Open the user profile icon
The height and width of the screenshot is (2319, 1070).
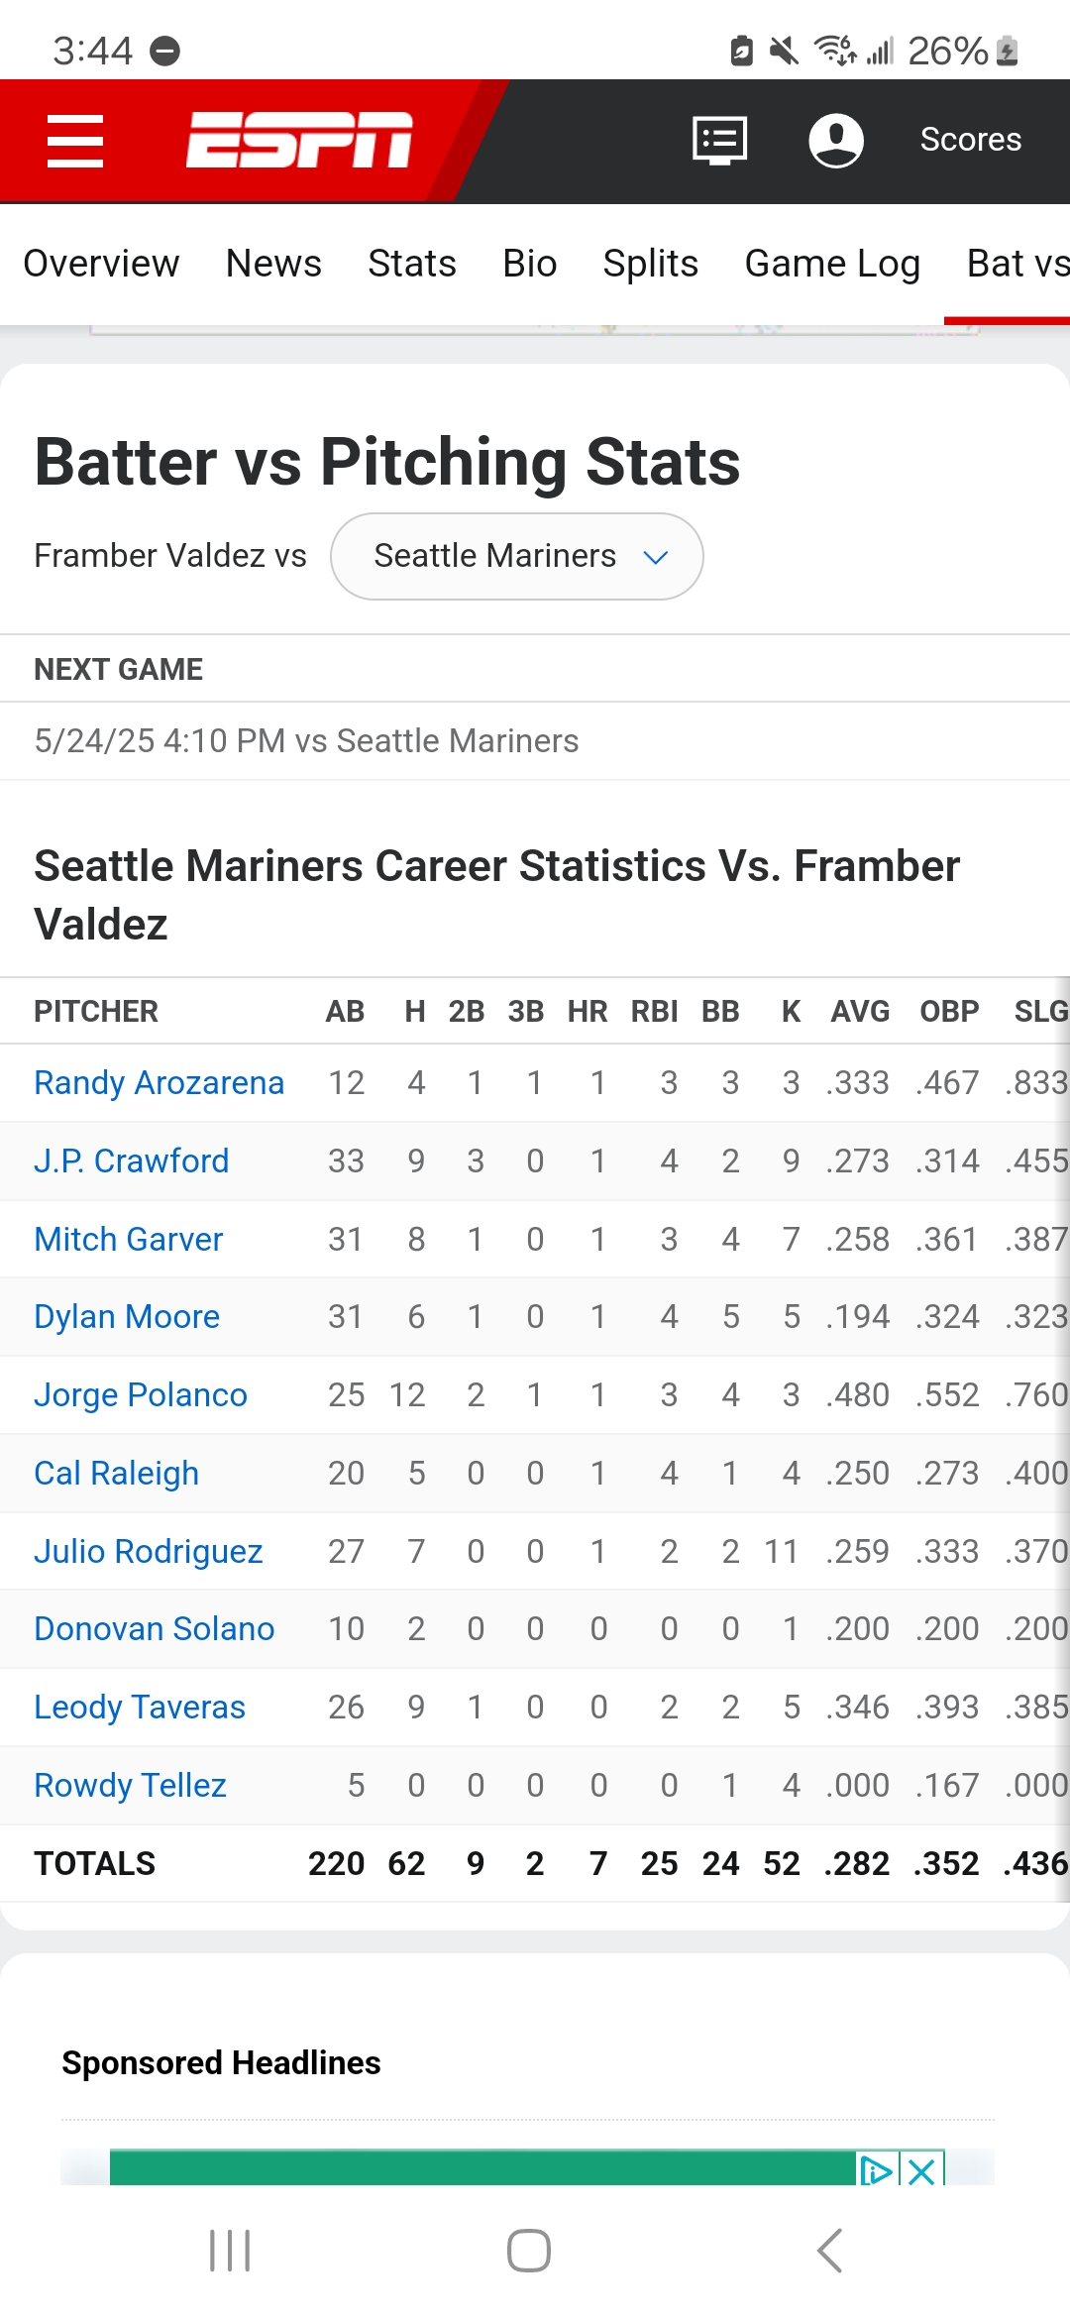tap(836, 141)
